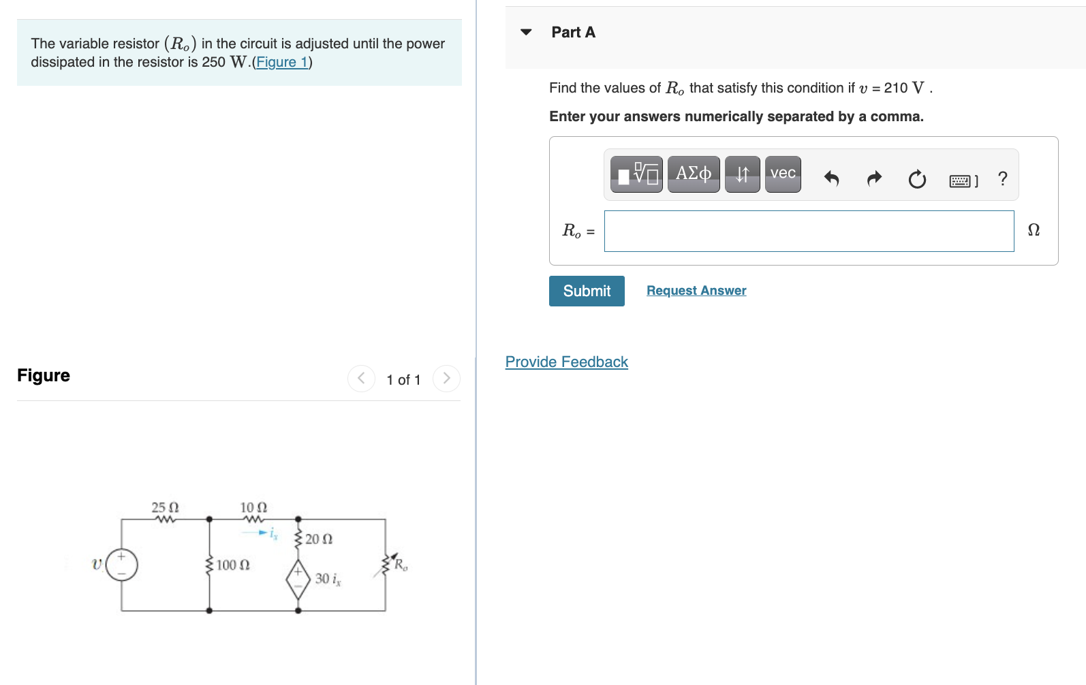The width and height of the screenshot is (1086, 685).
Task: Undo last entry with the back arrow icon
Action: click(831, 178)
